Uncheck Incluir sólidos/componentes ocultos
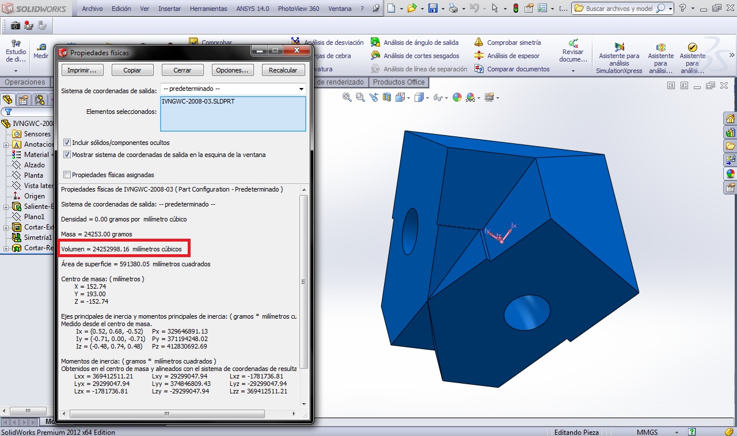 67,143
